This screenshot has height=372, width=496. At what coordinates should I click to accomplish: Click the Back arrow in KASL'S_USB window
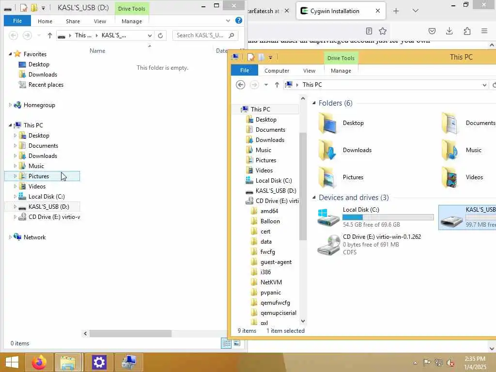click(13, 35)
